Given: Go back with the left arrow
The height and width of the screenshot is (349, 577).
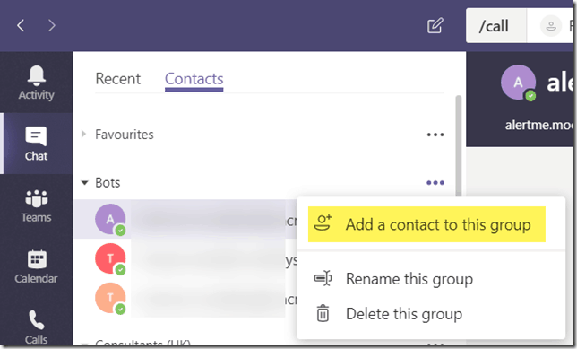Looking at the screenshot, I should (21, 25).
